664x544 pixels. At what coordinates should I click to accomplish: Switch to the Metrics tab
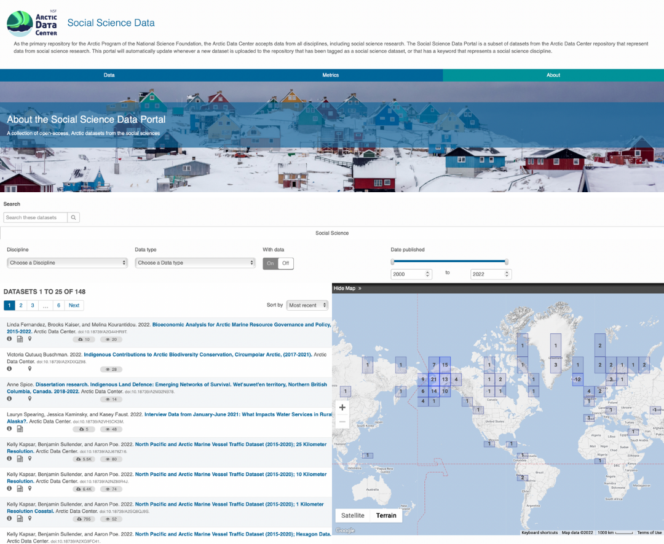point(331,75)
